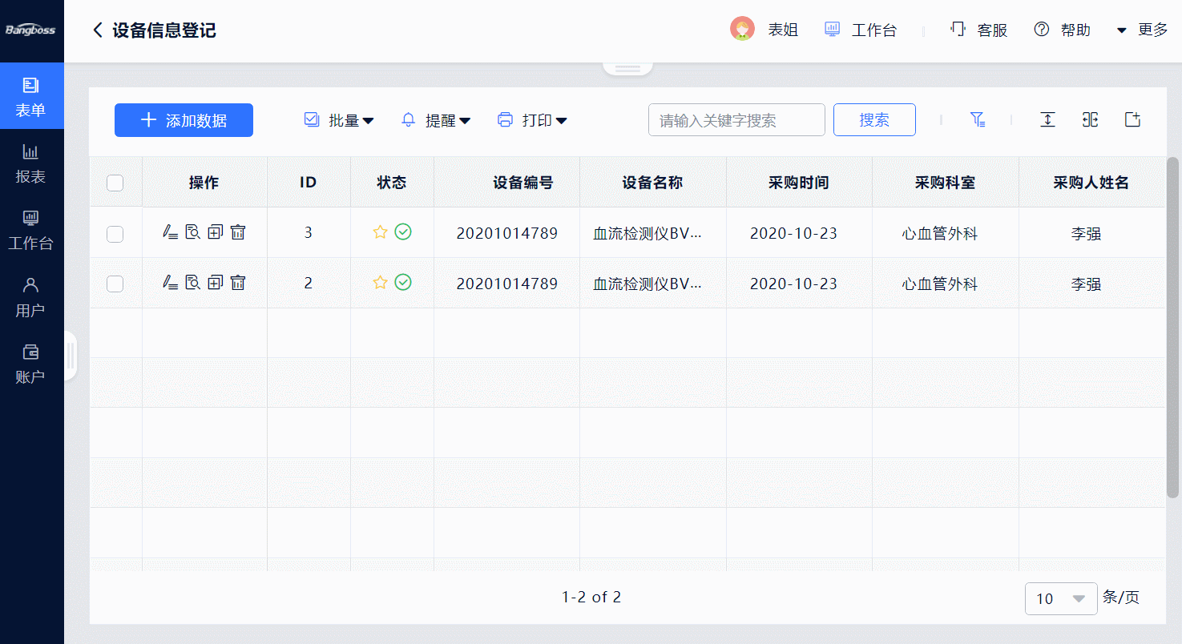Toggle the select-all checkbox in table header
This screenshot has width=1182, height=644.
click(x=115, y=183)
